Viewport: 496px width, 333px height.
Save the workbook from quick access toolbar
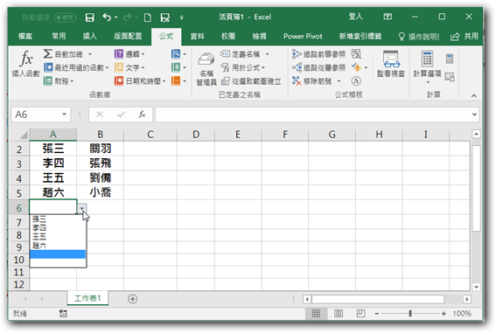pos(90,17)
